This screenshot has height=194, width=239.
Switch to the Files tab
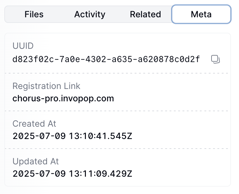pos(34,14)
